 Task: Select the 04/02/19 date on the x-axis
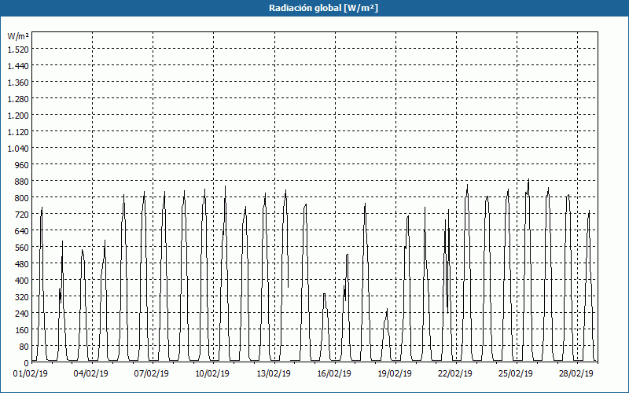click(92, 373)
